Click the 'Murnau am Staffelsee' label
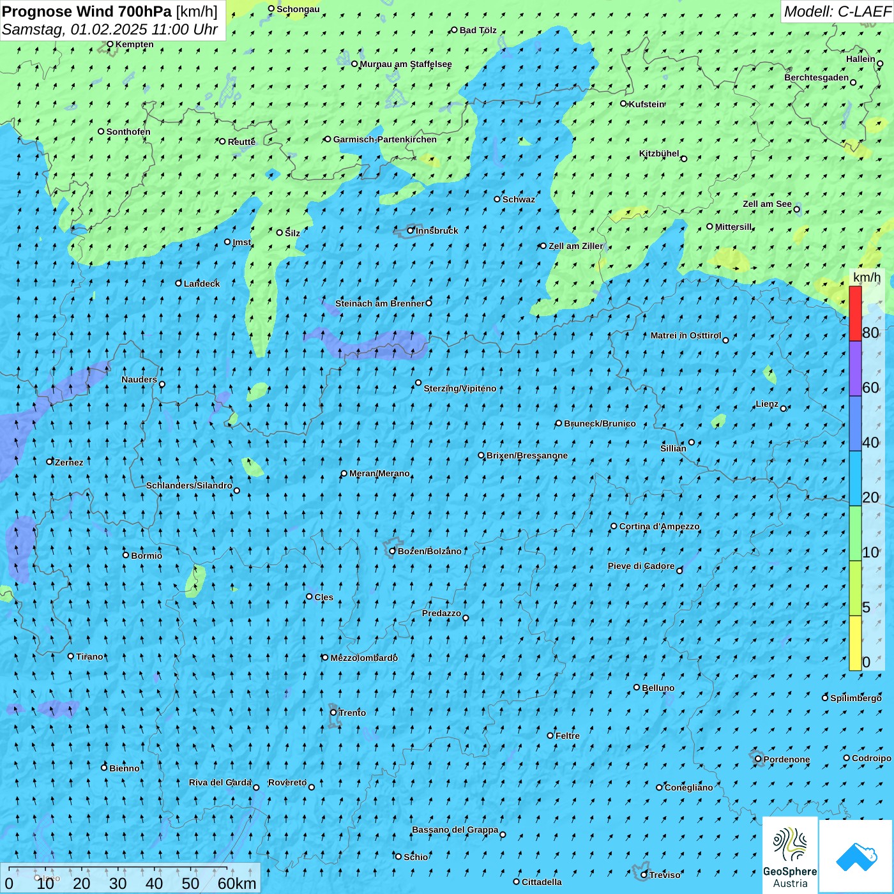Viewport: 894px width, 894px height. [x=406, y=64]
